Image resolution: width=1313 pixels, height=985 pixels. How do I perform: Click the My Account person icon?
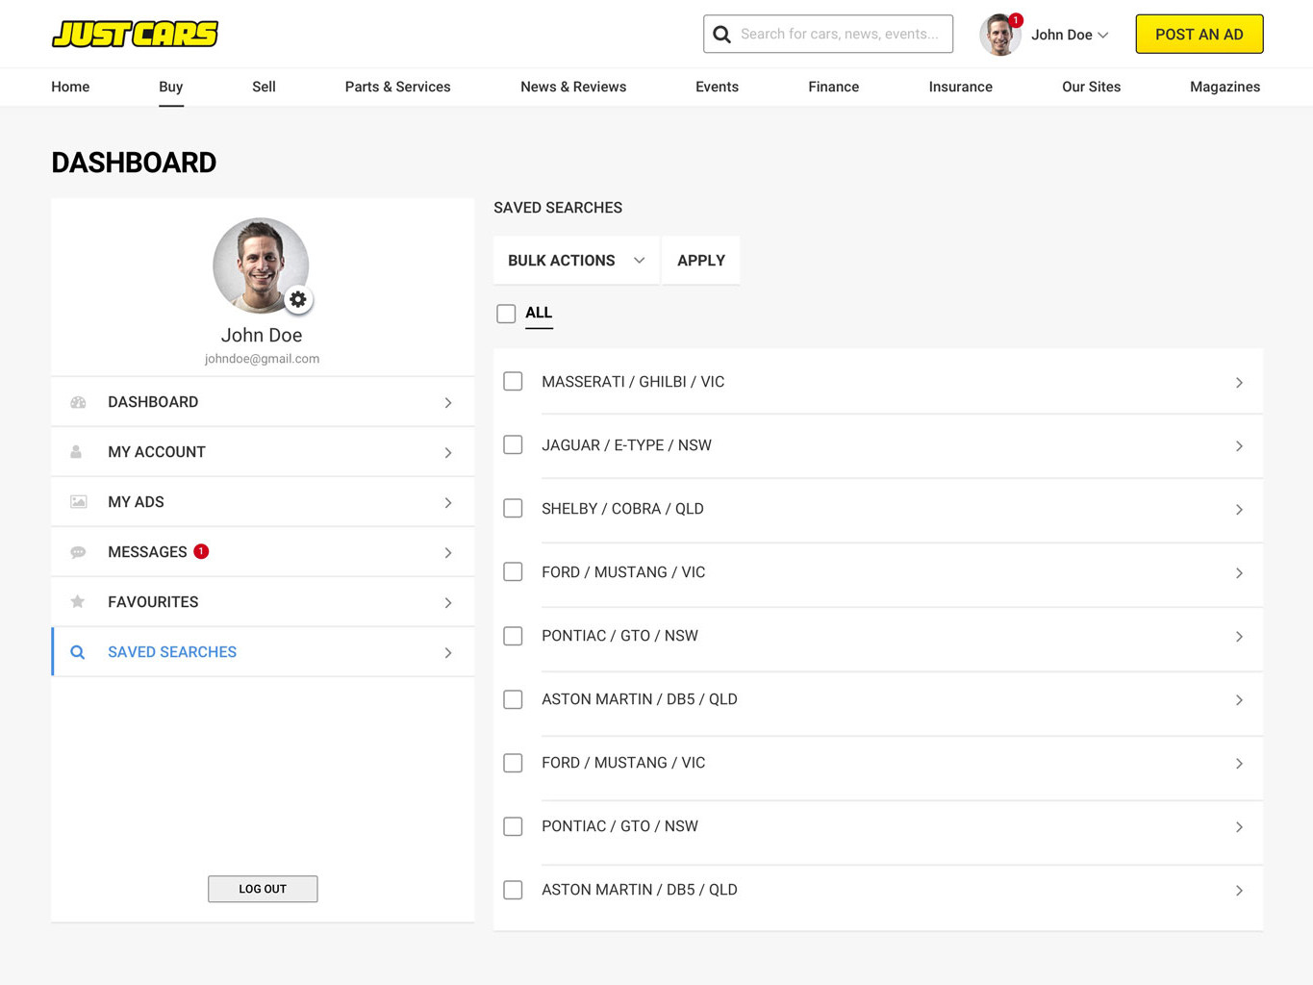point(76,452)
